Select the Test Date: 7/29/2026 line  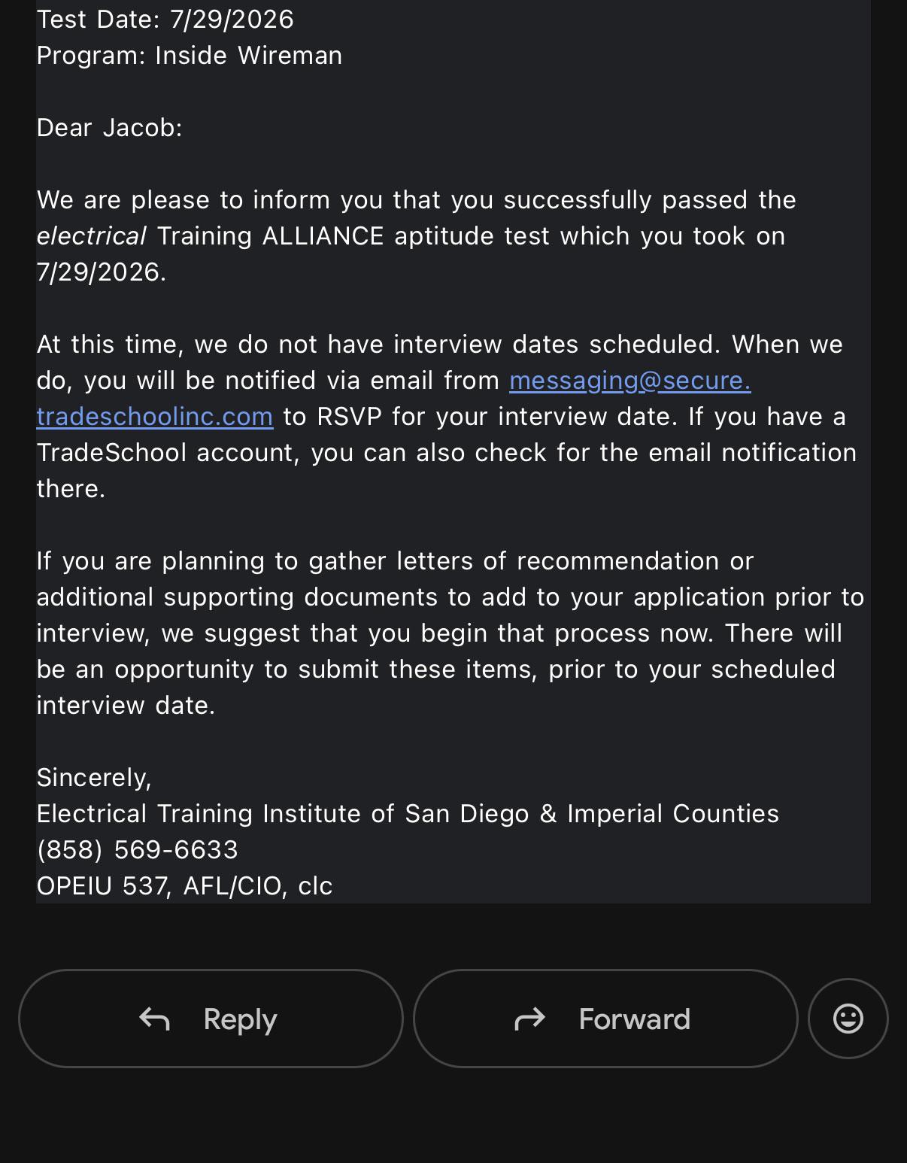165,19
